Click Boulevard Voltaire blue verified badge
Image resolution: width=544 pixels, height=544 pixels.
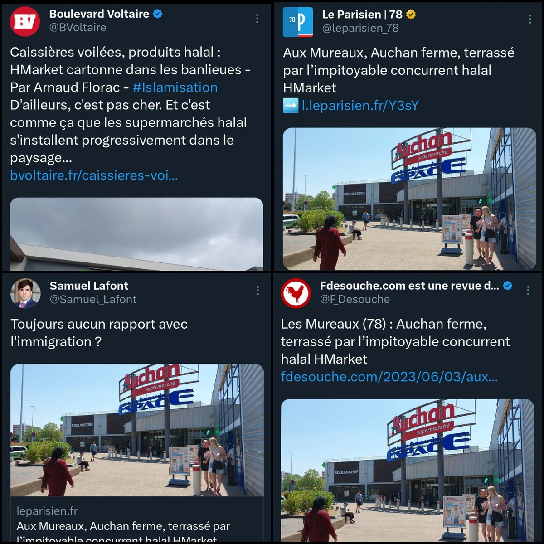158,14
